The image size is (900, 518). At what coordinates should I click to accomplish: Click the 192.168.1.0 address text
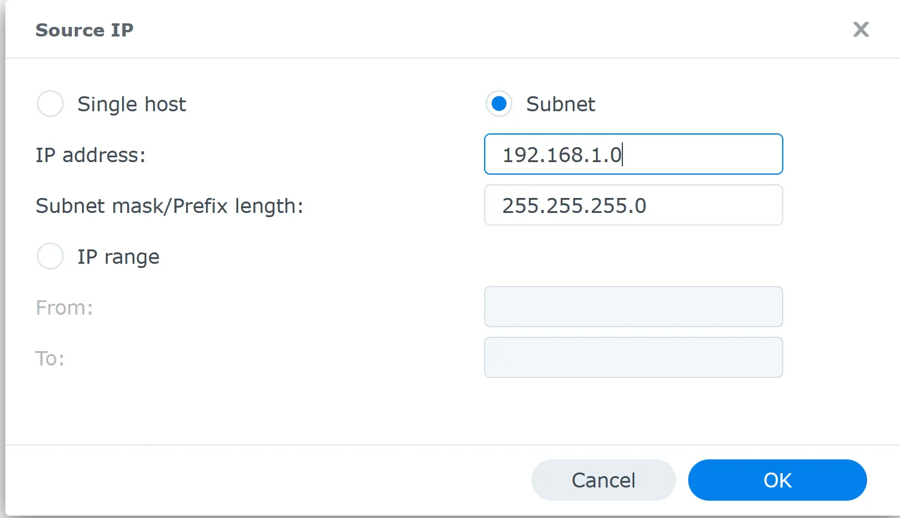tap(562, 155)
